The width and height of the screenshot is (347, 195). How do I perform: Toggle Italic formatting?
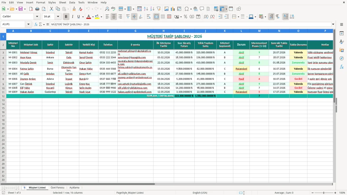(73, 17)
